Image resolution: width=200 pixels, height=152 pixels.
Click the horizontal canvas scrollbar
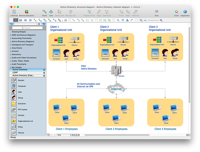click(x=117, y=135)
